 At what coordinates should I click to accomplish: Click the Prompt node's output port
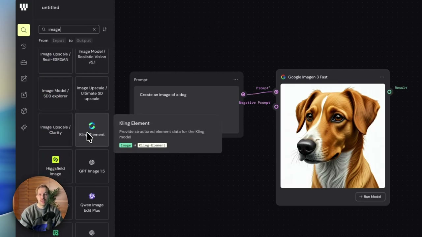coord(243,94)
